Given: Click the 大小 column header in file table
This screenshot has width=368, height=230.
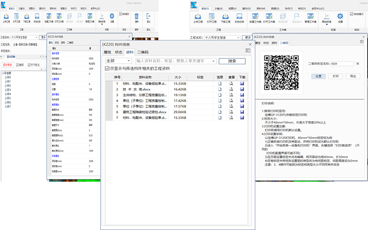Looking at the screenshot, I should click(x=178, y=77).
